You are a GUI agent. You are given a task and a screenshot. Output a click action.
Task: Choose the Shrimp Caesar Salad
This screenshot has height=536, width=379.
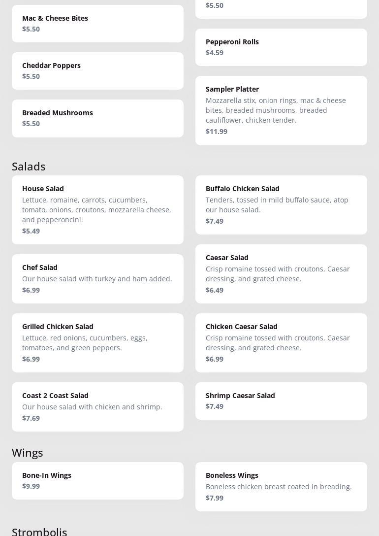pos(281,401)
